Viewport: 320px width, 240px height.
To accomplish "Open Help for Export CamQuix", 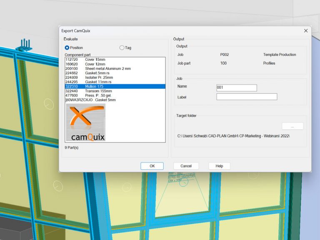I will tap(219, 166).
